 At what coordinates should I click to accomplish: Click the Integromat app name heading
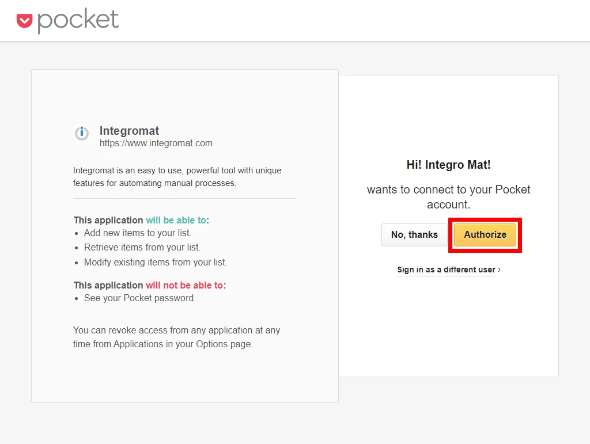pos(129,131)
